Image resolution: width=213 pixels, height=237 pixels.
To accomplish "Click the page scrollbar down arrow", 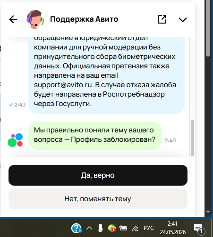I will point(208,212).
